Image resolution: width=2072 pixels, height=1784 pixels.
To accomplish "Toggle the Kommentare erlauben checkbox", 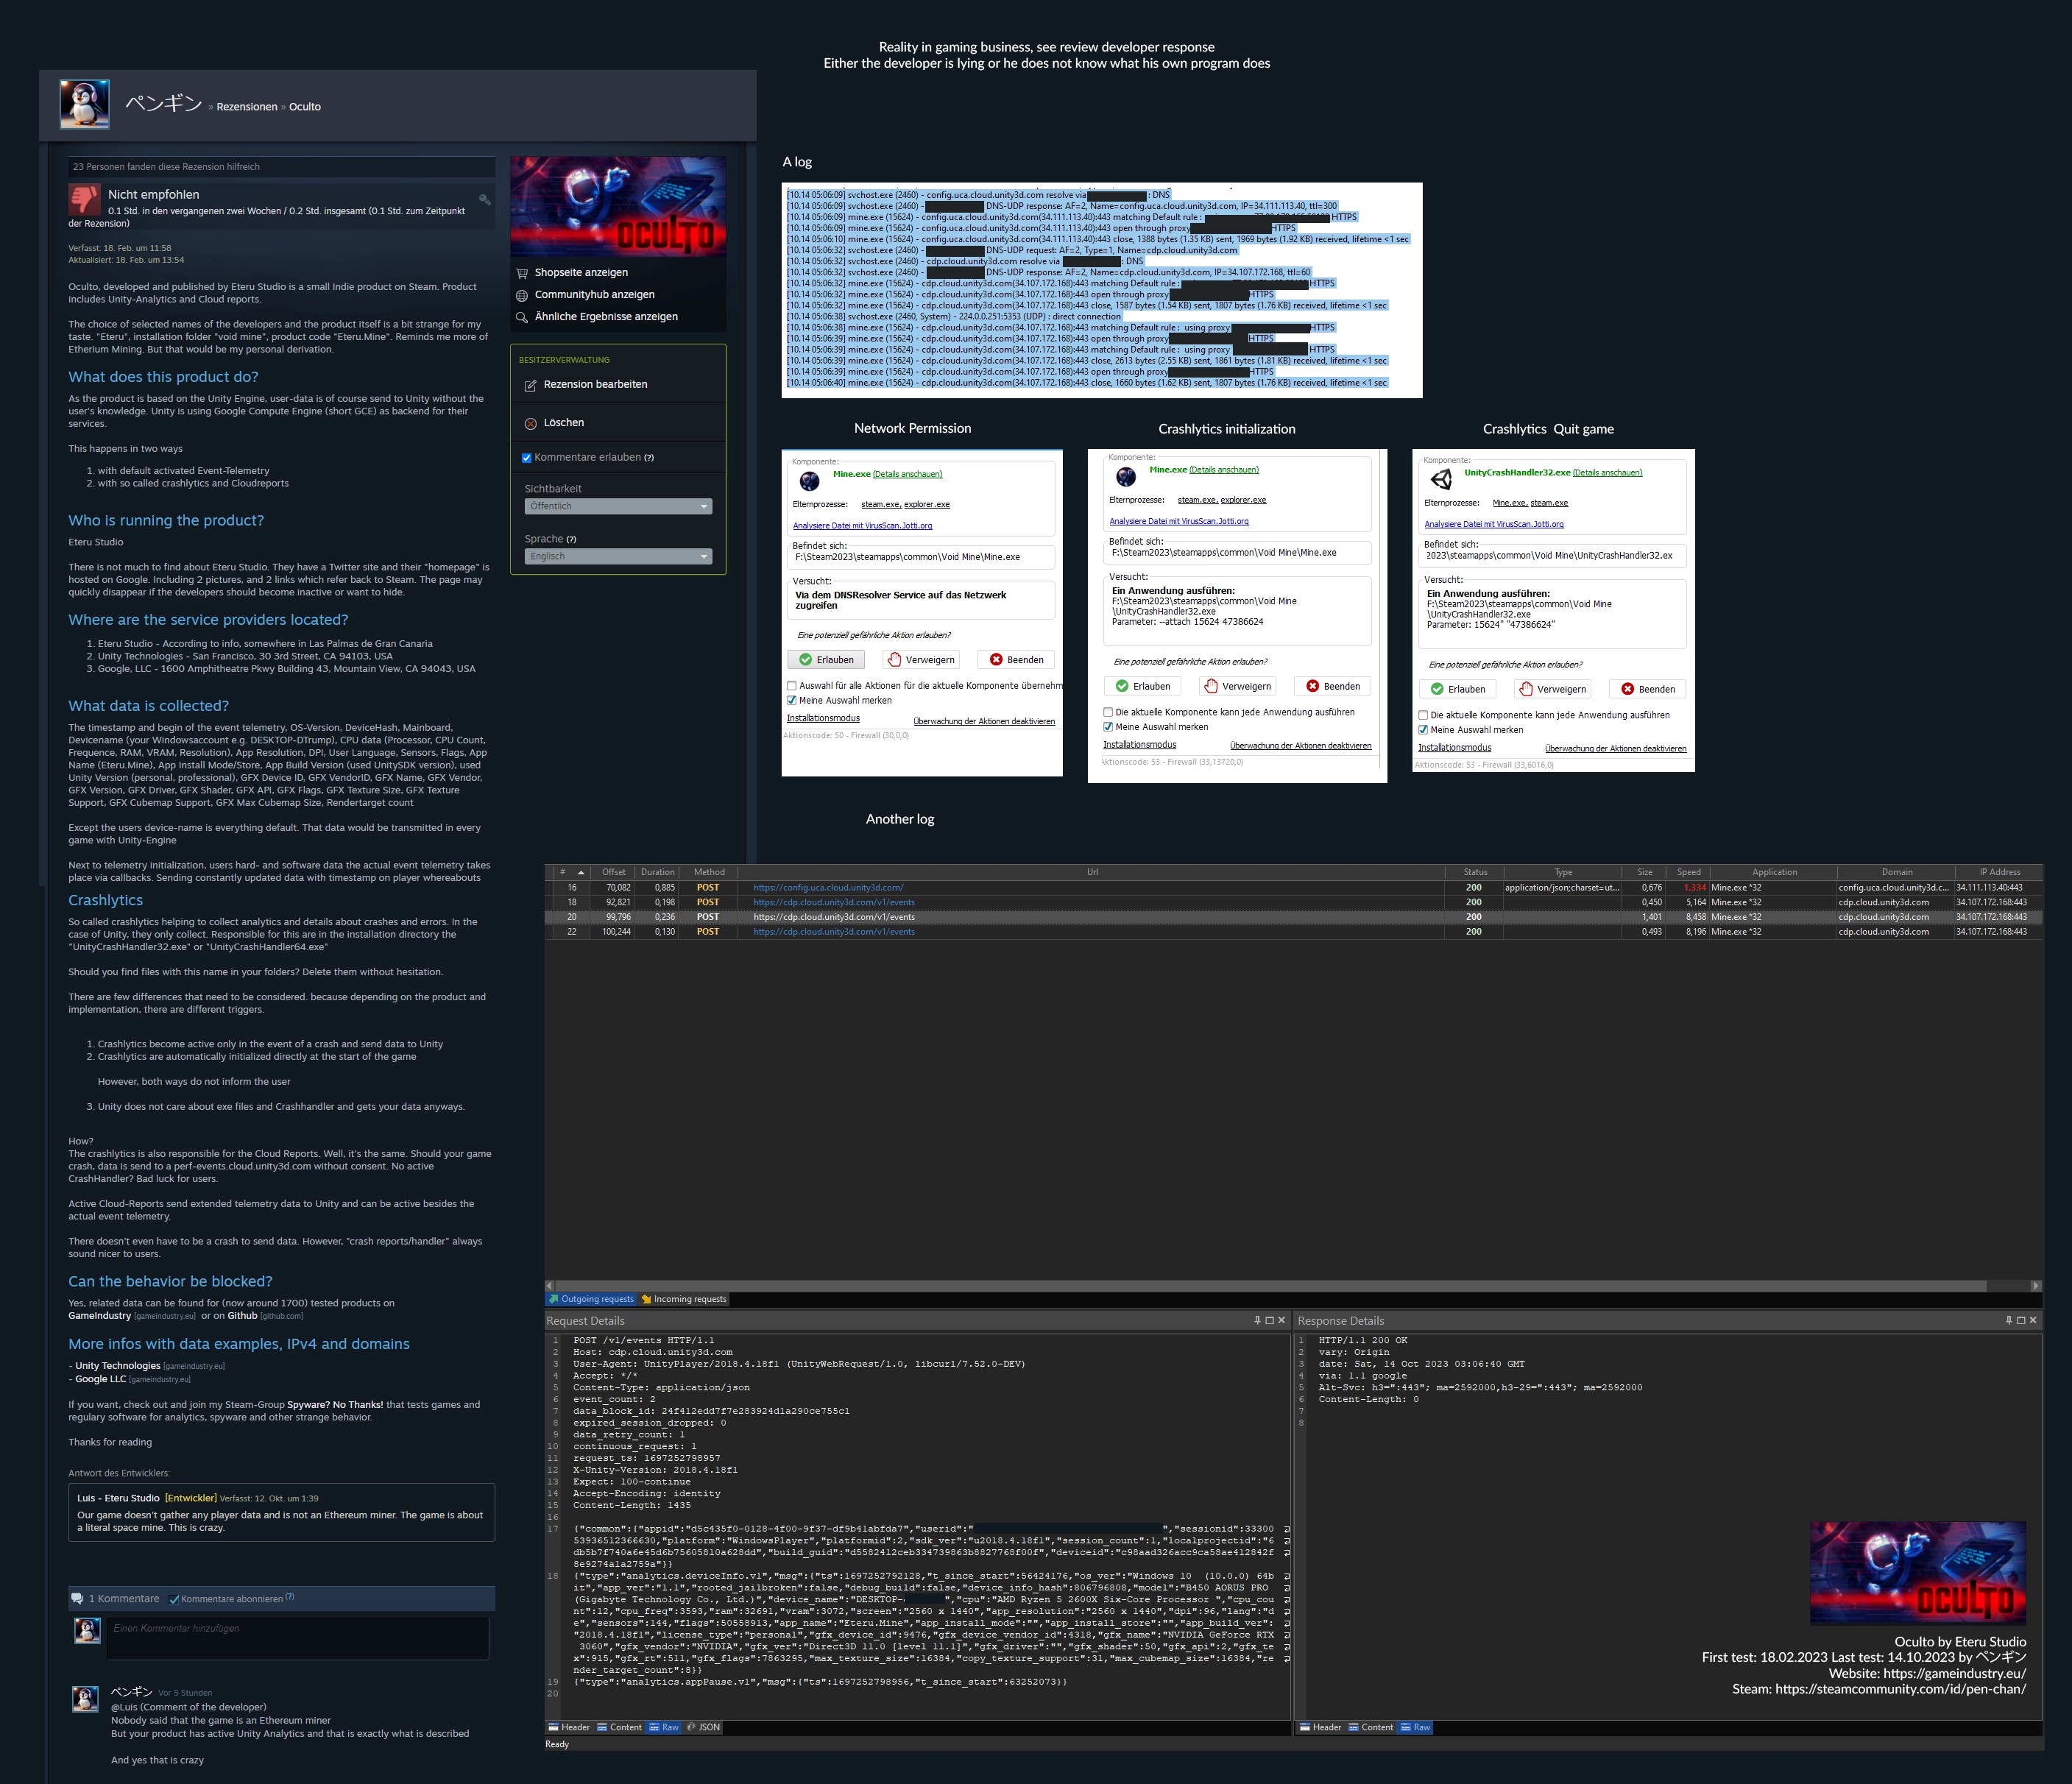I will 527,458.
